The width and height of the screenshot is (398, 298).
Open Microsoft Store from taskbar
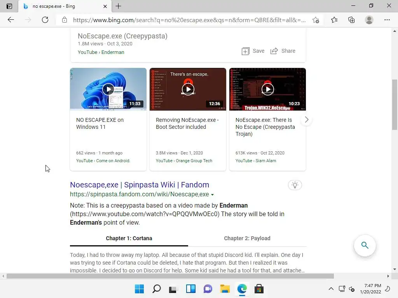coord(259,289)
